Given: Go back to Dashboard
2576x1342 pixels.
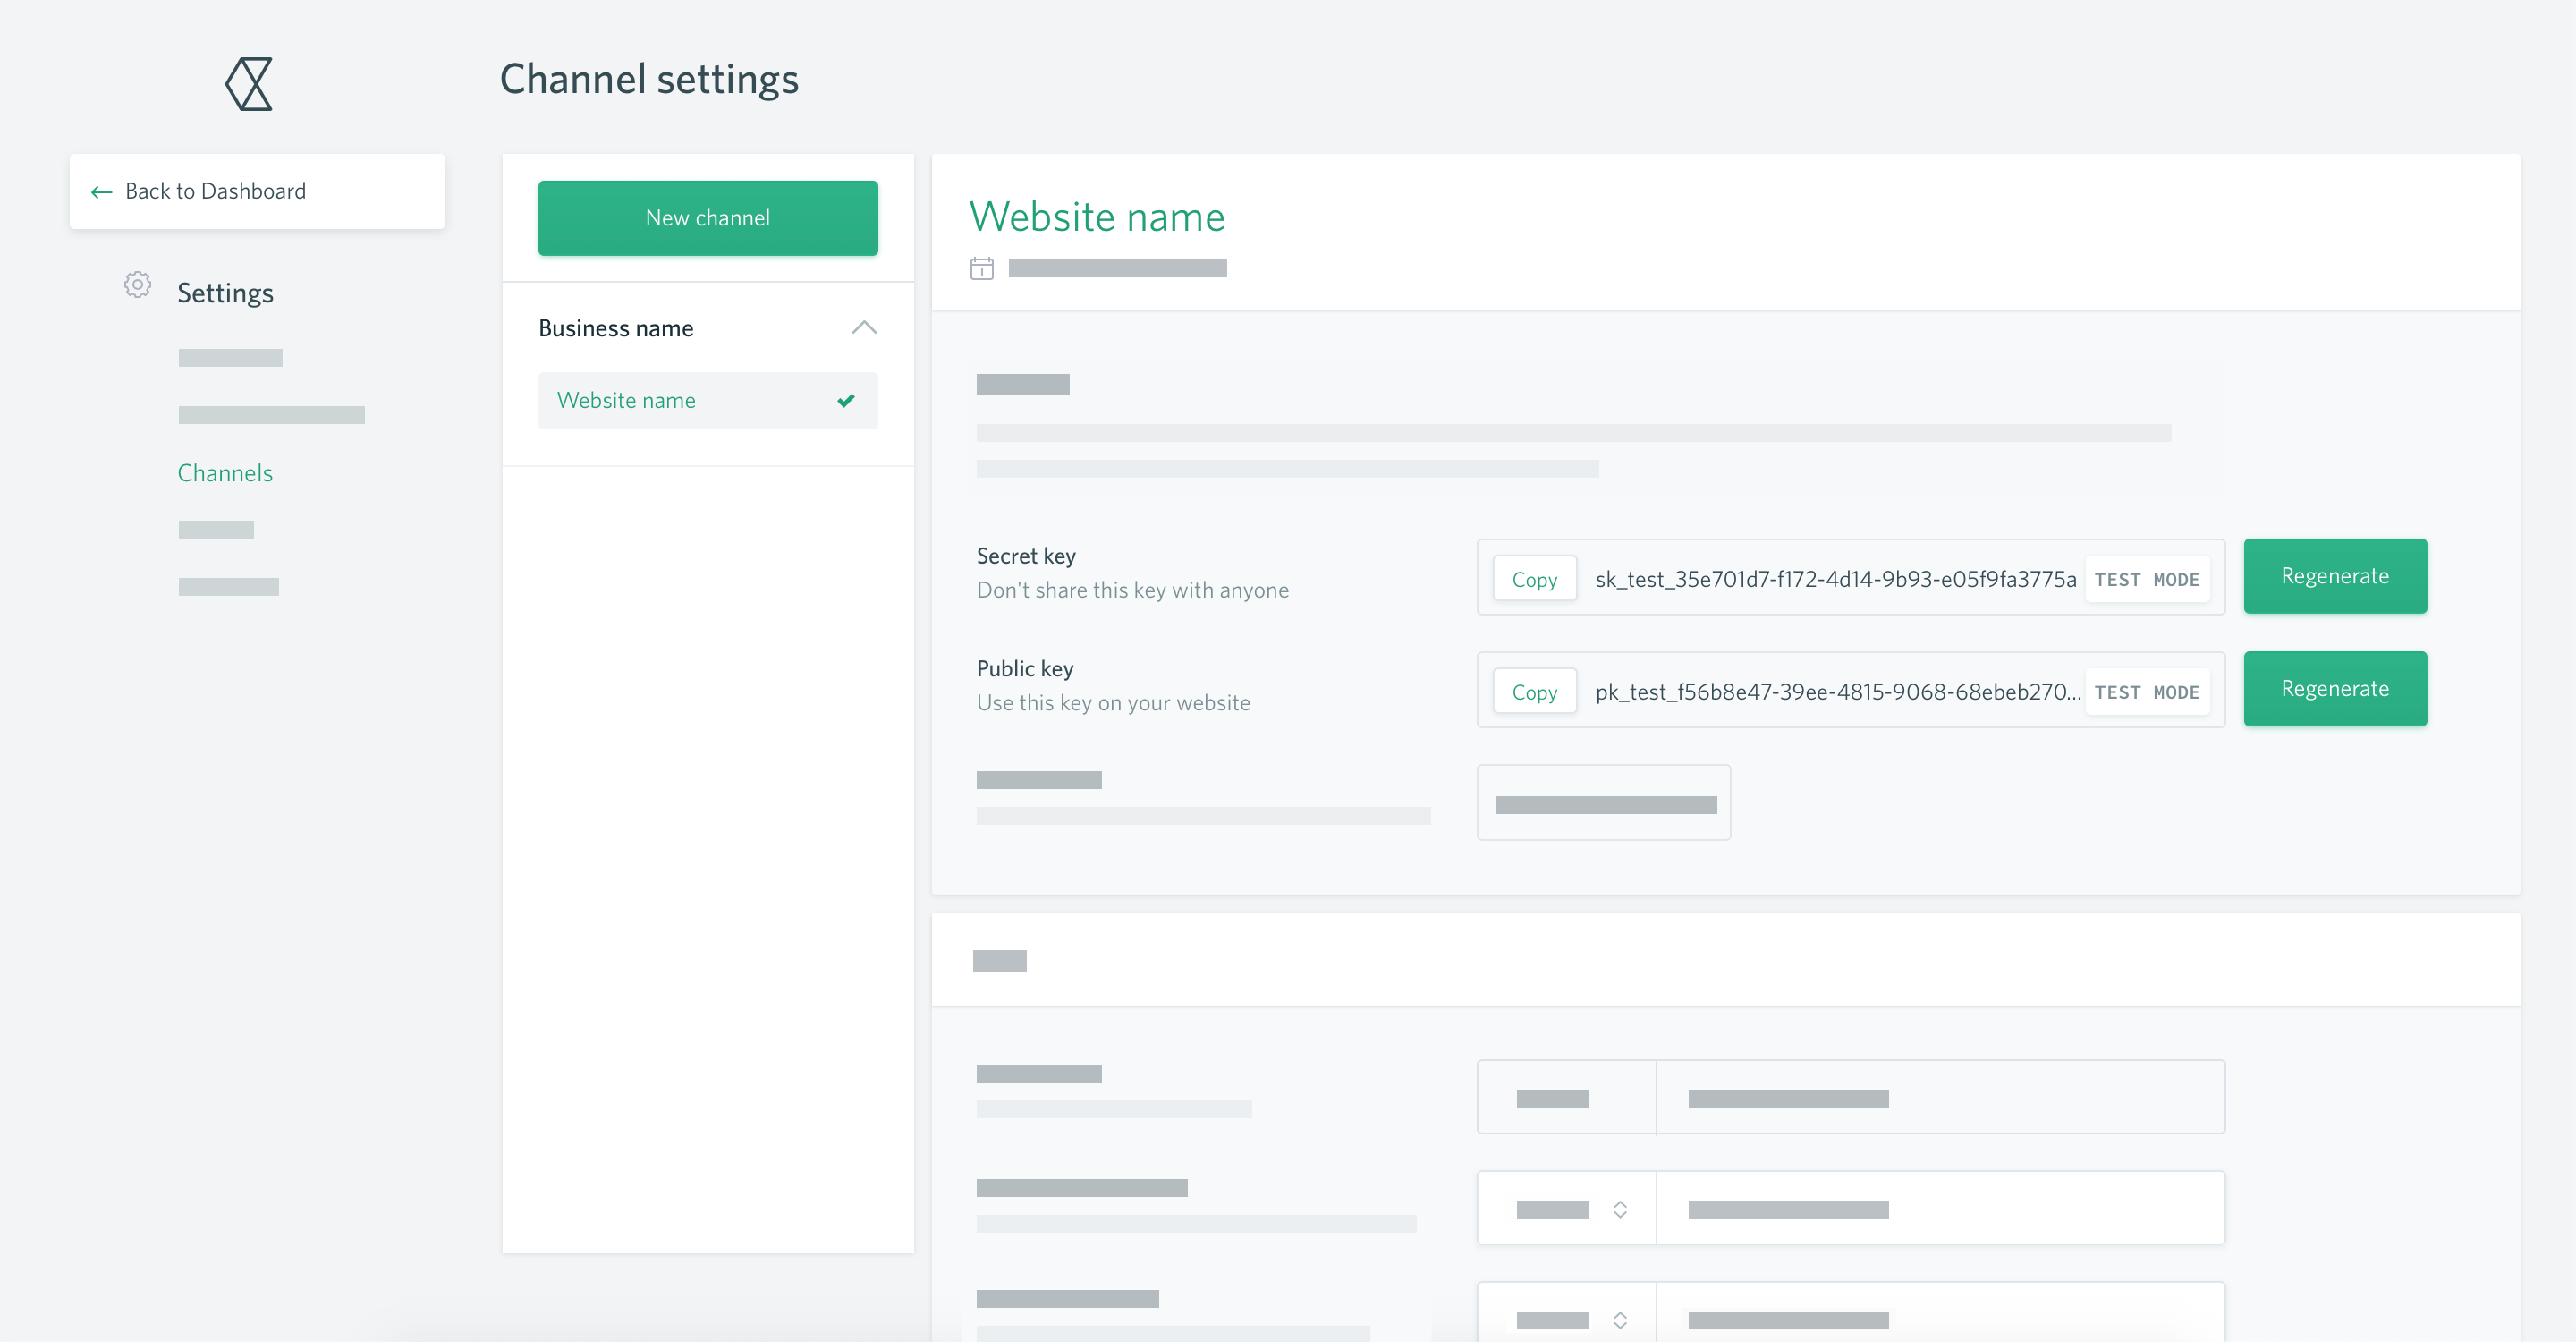Looking at the screenshot, I should (257, 191).
